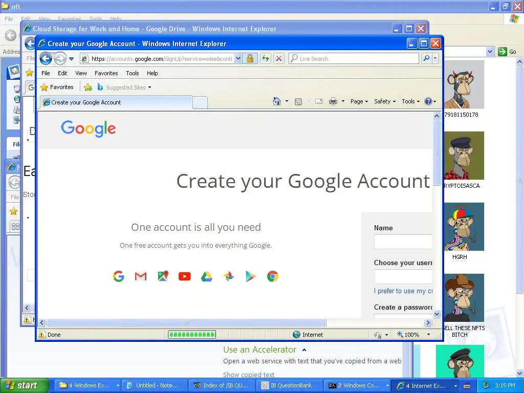Screen dimensions: 524x393
Task: Open the Print options dropdown arrow
Action: click(x=343, y=101)
